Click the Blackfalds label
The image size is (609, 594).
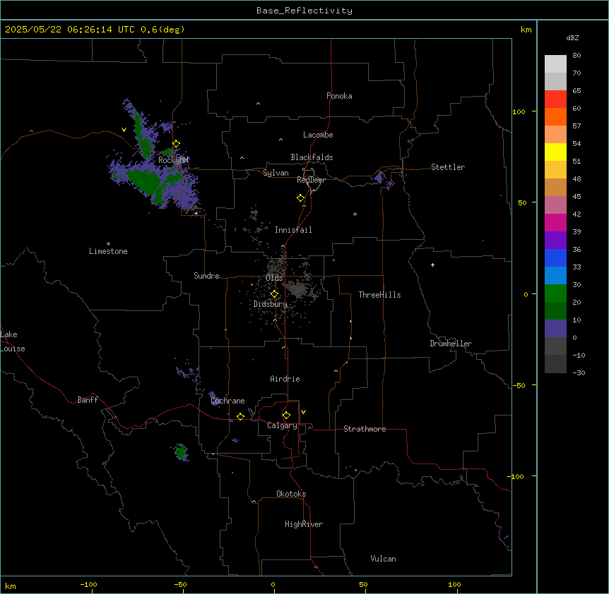pyautogui.click(x=312, y=157)
